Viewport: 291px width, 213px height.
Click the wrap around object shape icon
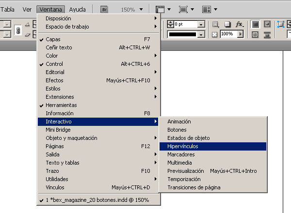coord(255,35)
